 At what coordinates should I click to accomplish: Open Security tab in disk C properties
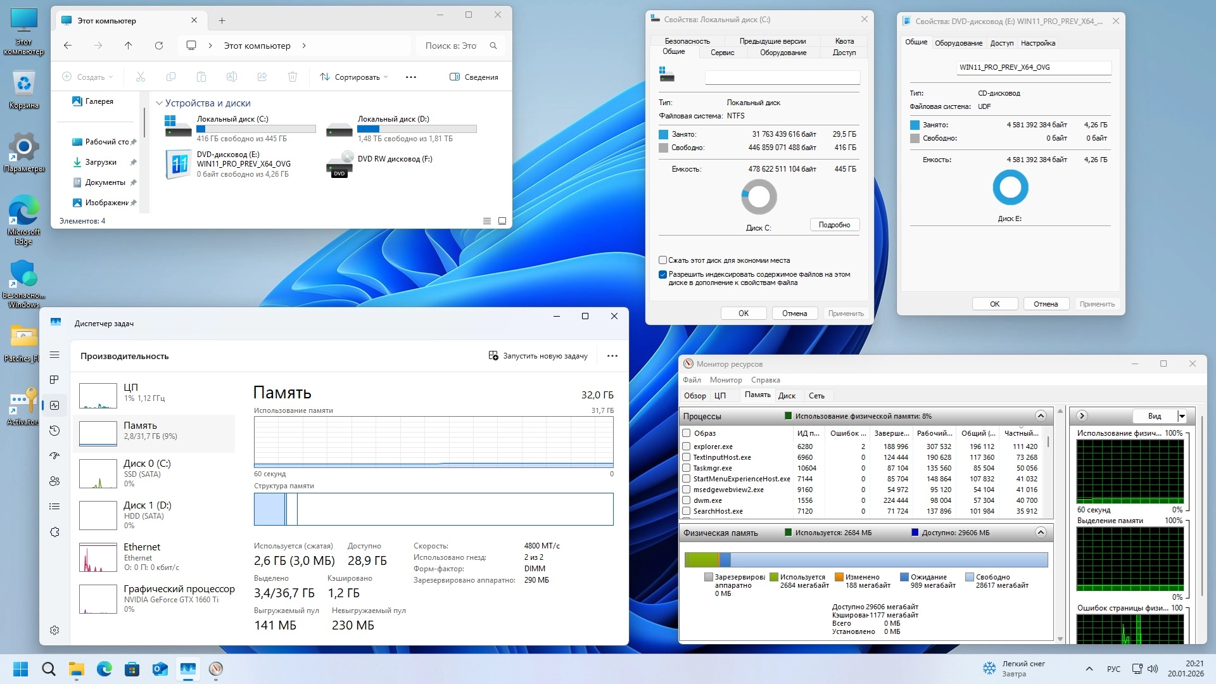point(687,41)
